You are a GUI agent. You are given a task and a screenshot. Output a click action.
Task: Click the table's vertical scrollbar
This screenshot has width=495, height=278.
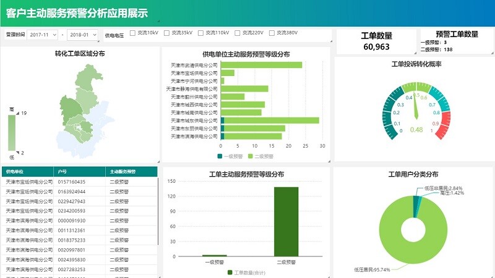point(158,210)
